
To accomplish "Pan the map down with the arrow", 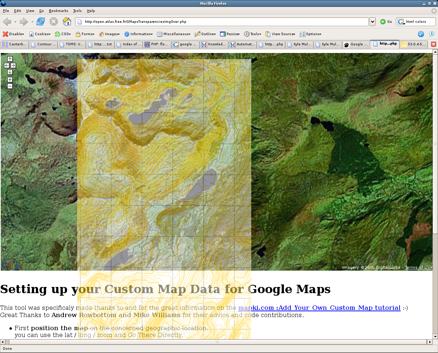I will tap(10, 72).
